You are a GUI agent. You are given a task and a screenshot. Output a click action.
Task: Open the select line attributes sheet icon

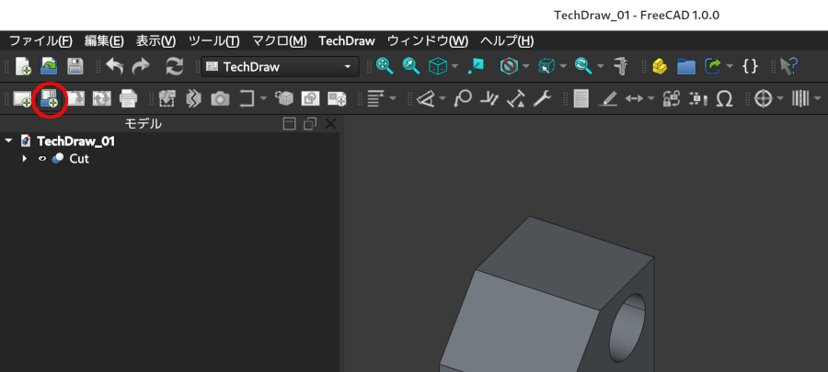point(581,98)
